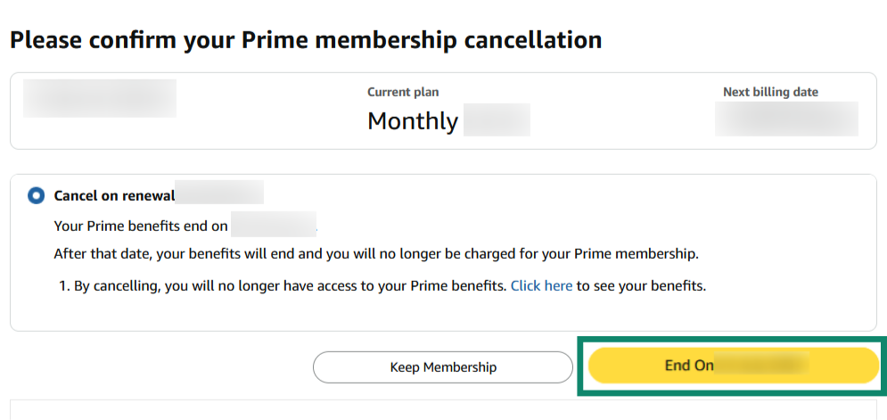Click the blurred value under Next billing date
This screenshot has height=420, width=887.
click(786, 119)
